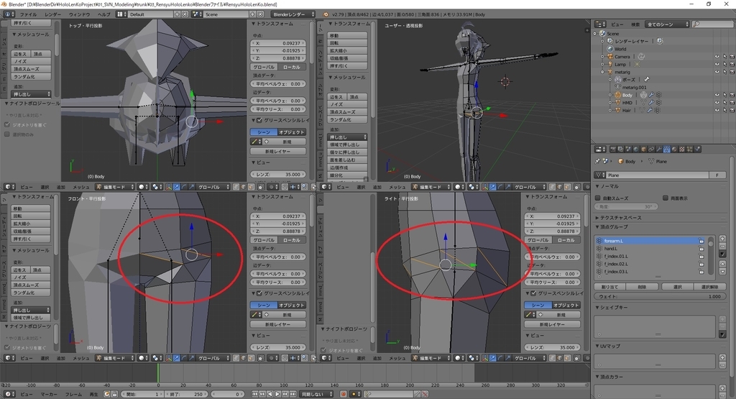Click the レンズ 35.000 field in the Top view panel
Screen dimensions: 736x399
click(278, 174)
